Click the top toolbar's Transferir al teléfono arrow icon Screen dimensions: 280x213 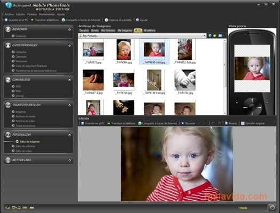tap(32, 20)
